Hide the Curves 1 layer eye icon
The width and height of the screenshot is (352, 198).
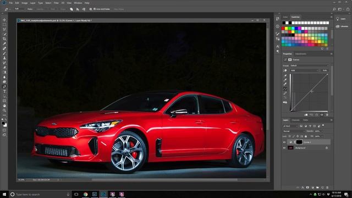(x=284, y=142)
